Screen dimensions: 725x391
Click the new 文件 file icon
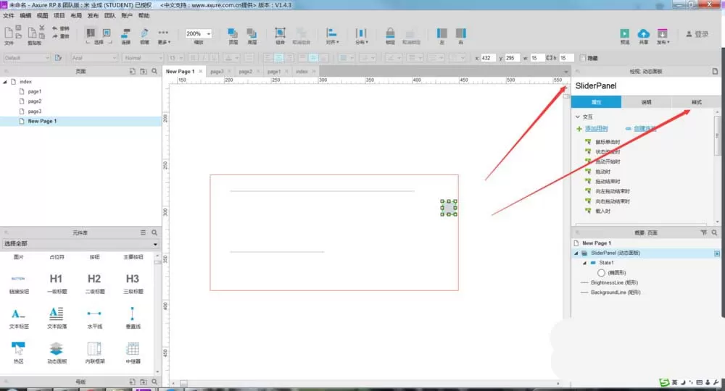[9, 33]
